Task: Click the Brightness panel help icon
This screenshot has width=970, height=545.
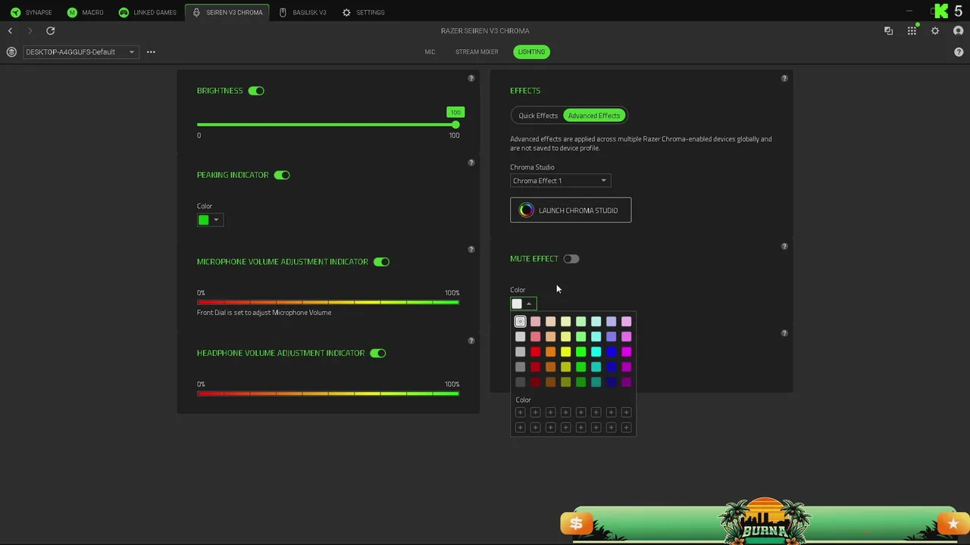Action: coord(471,78)
